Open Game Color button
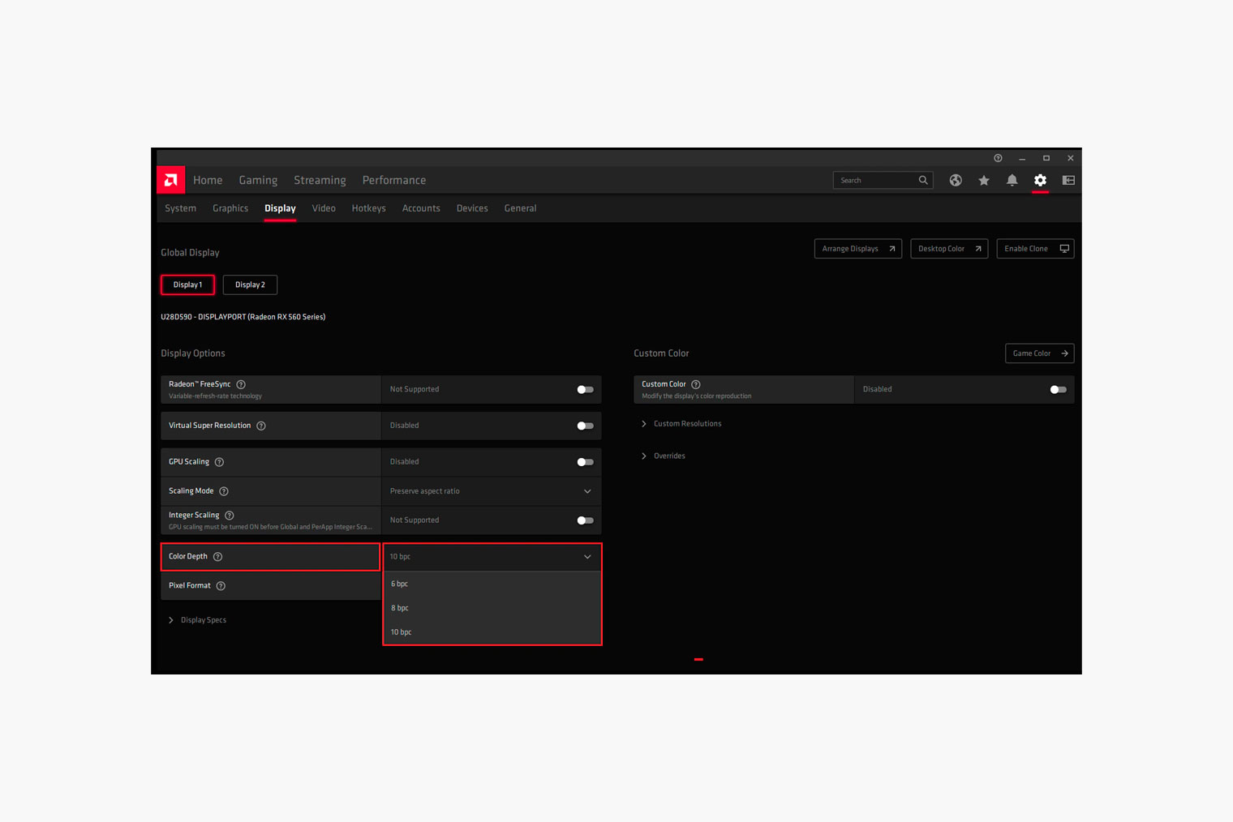This screenshot has width=1233, height=822. point(1039,353)
